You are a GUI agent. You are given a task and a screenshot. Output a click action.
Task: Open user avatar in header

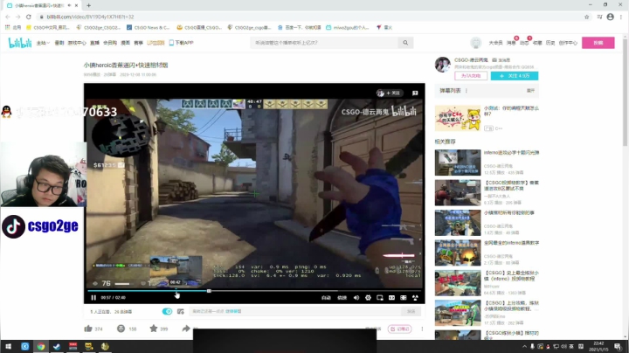476,43
